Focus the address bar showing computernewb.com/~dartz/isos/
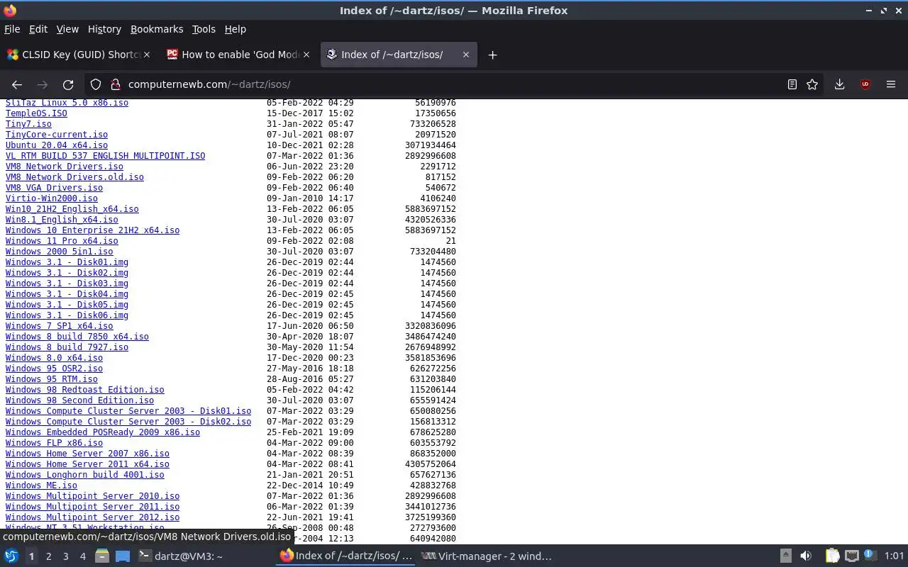This screenshot has width=908, height=567. (x=454, y=84)
